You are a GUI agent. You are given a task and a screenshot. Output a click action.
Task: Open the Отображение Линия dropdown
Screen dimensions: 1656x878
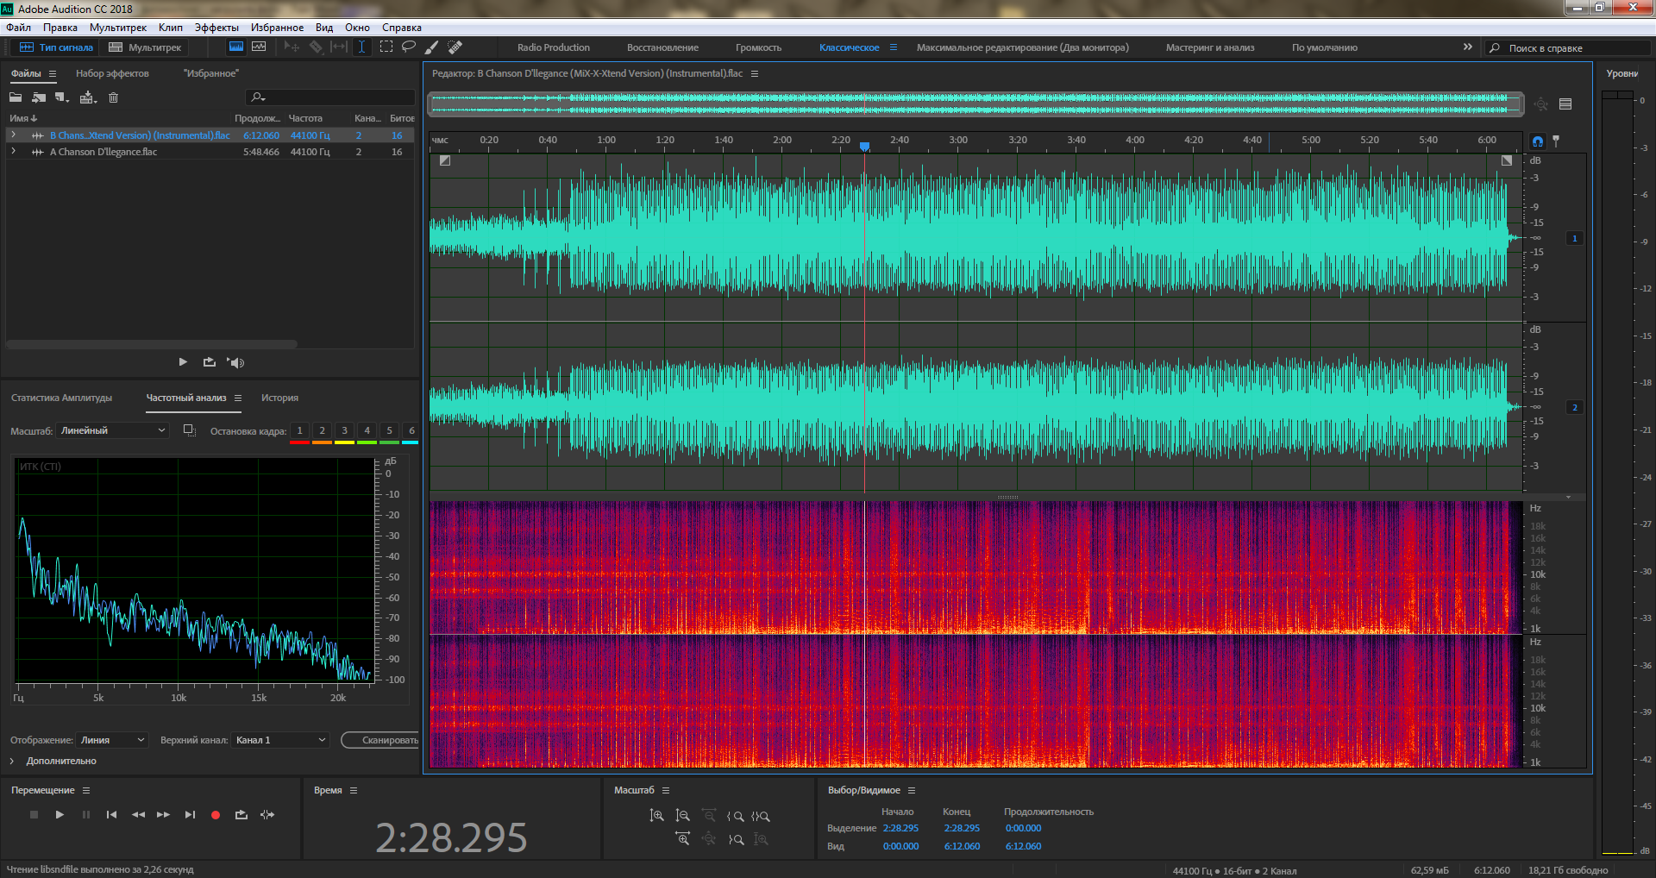click(x=112, y=740)
